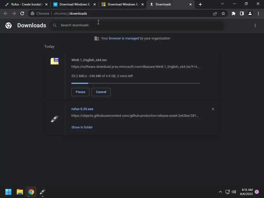Open the Chrome profile avatar

(250, 13)
